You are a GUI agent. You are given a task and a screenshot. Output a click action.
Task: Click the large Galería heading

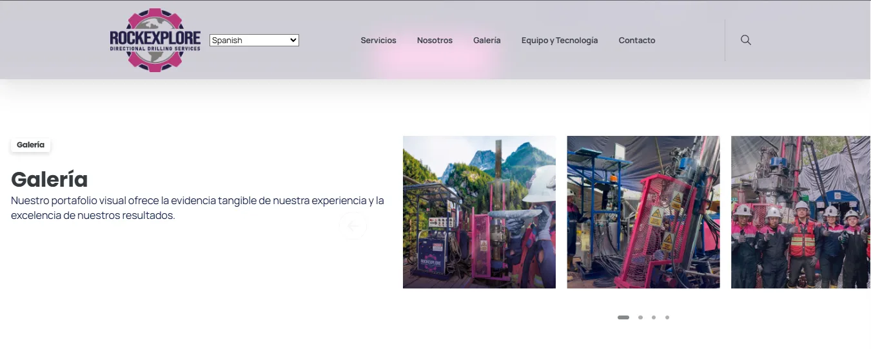tap(50, 179)
